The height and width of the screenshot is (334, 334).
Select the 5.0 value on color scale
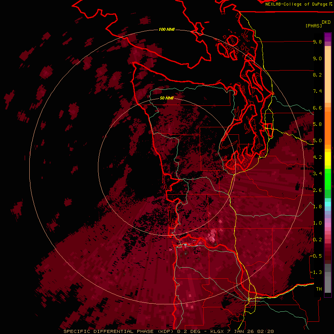point(317,141)
